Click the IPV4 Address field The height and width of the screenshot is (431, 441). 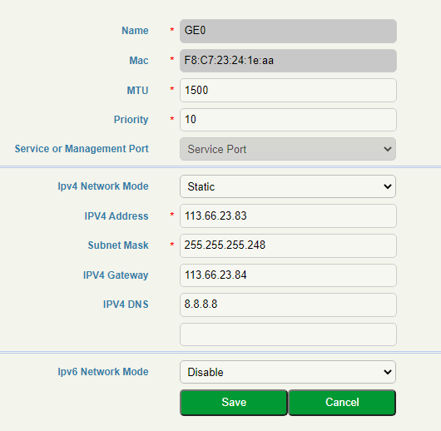[x=288, y=216]
